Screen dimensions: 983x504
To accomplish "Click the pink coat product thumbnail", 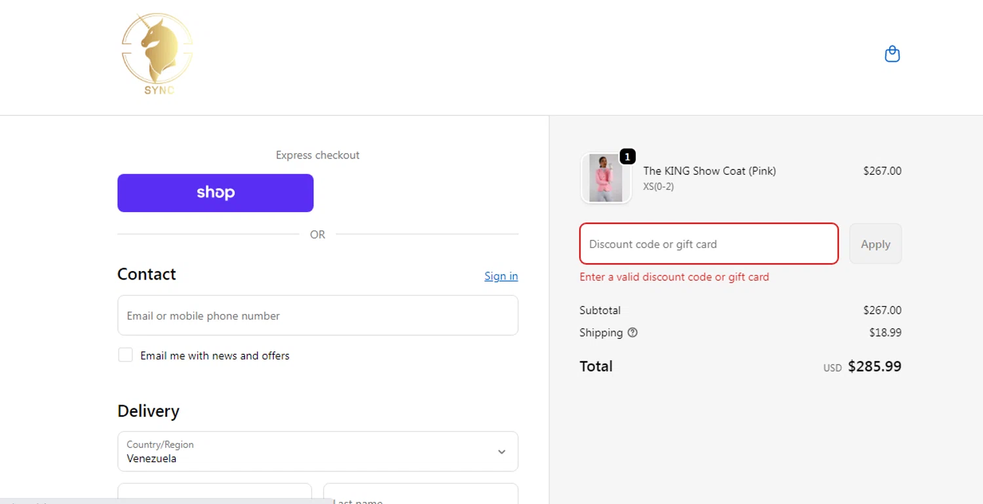I will click(606, 178).
